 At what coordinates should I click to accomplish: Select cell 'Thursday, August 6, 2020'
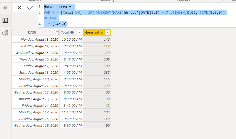[x=36, y=59]
